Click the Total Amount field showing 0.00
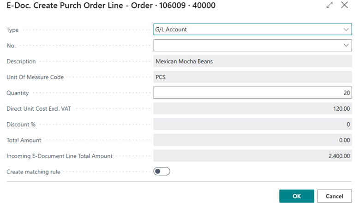 pos(252,140)
